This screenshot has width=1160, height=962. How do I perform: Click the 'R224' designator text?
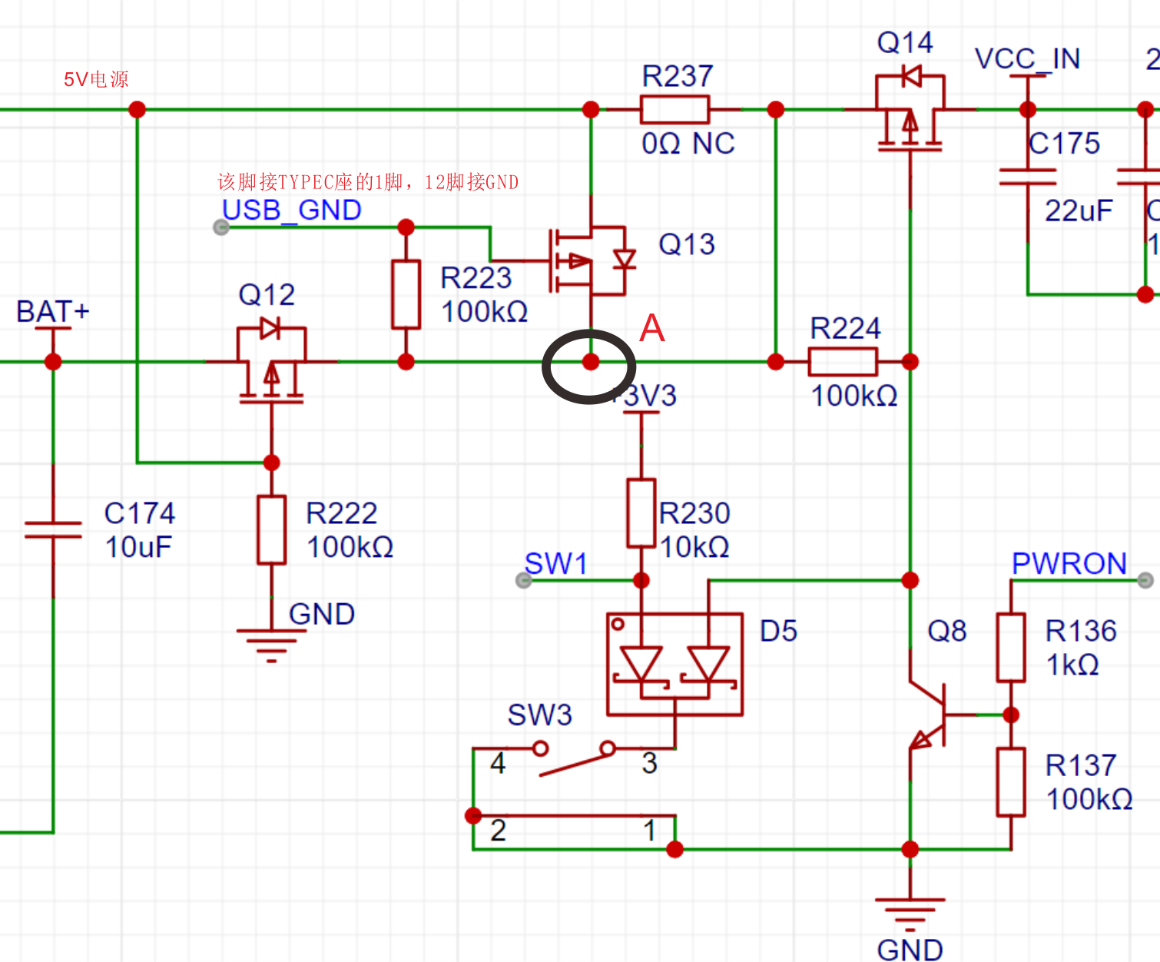click(846, 328)
